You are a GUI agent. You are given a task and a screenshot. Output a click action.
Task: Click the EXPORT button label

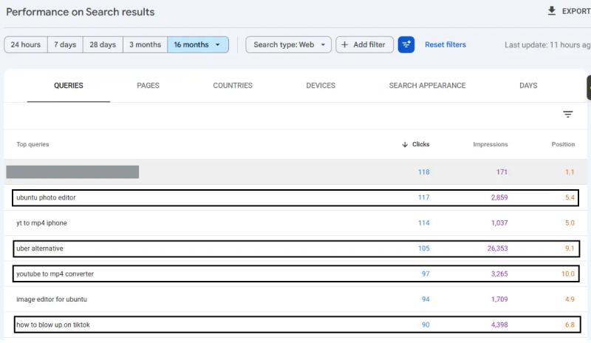click(x=576, y=11)
